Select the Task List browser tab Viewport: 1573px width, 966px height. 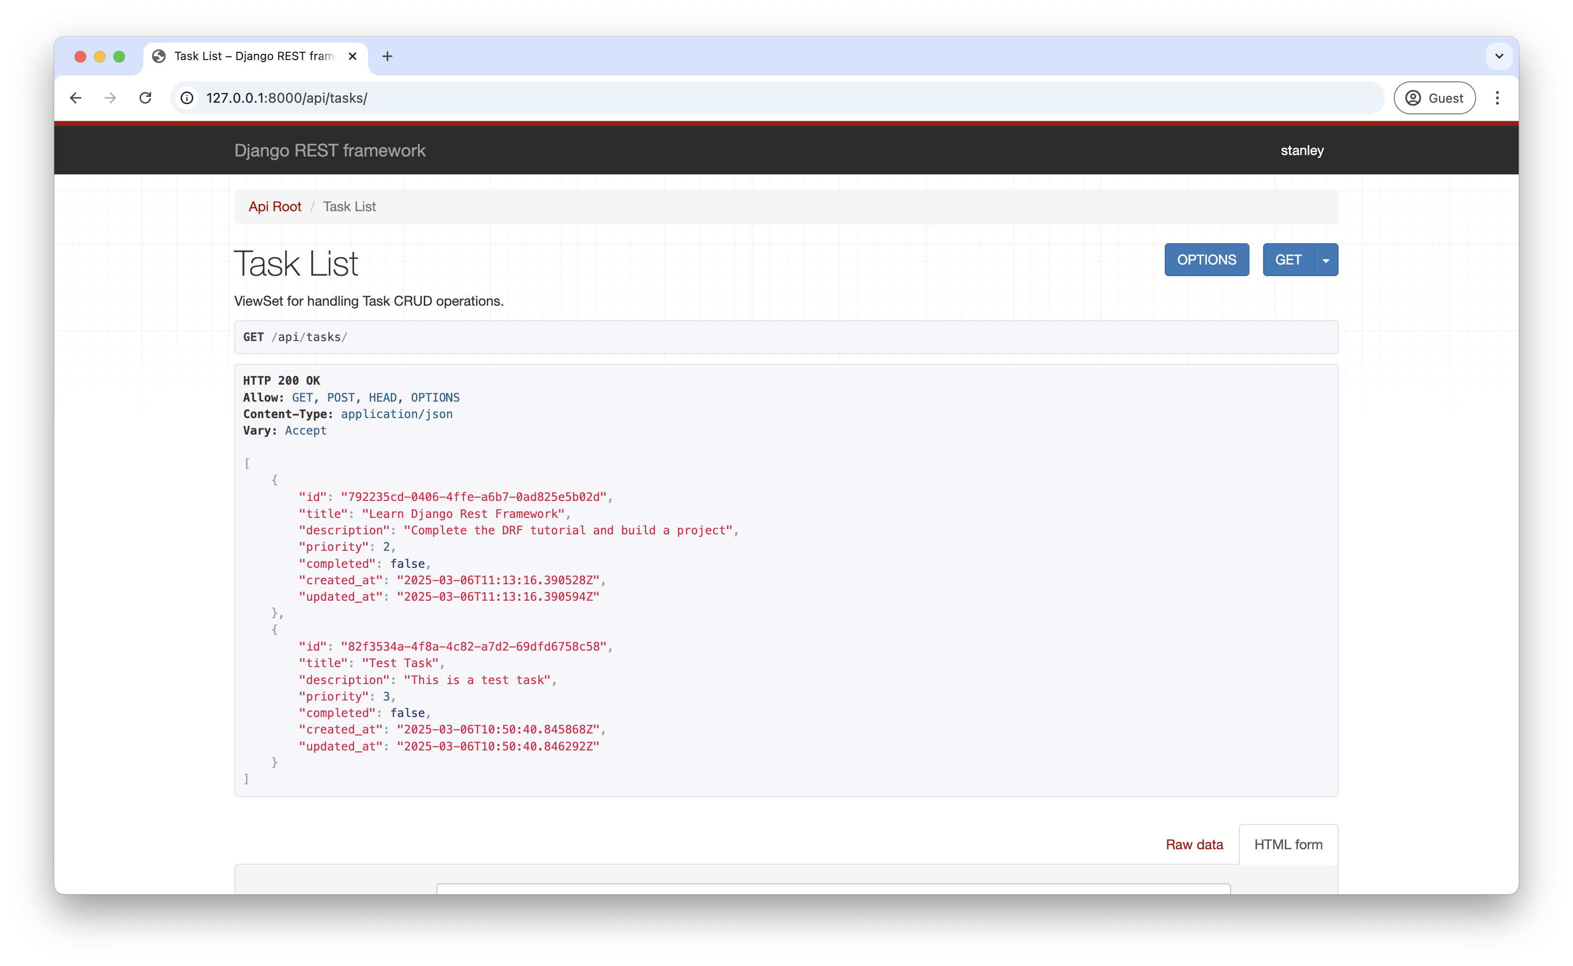click(255, 56)
